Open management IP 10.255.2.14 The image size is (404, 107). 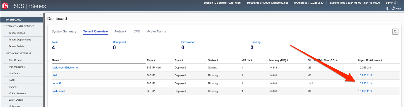coord(365,83)
